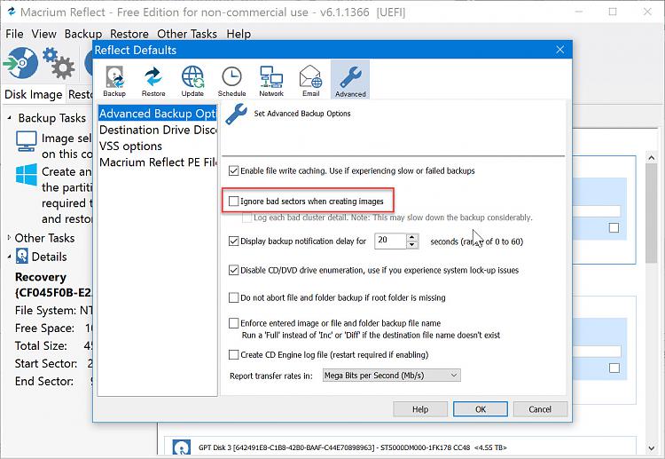Screen dimensions: 665x459
Task: Click the Free Space detail line
Action: tap(53, 328)
